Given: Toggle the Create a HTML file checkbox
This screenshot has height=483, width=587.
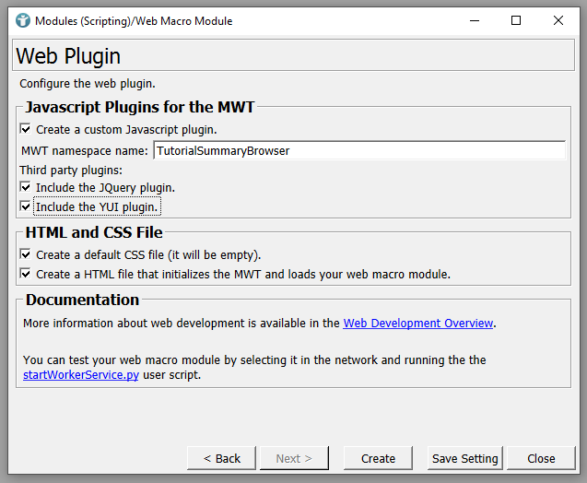Looking at the screenshot, I should point(26,274).
